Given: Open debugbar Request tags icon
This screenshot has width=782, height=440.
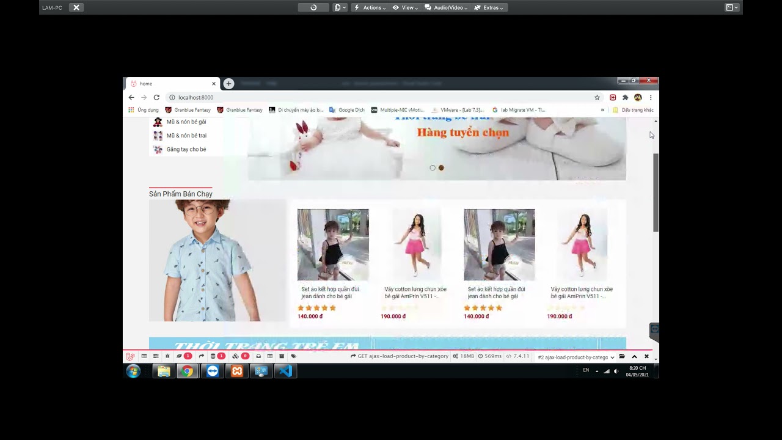Looking at the screenshot, I should coord(293,356).
